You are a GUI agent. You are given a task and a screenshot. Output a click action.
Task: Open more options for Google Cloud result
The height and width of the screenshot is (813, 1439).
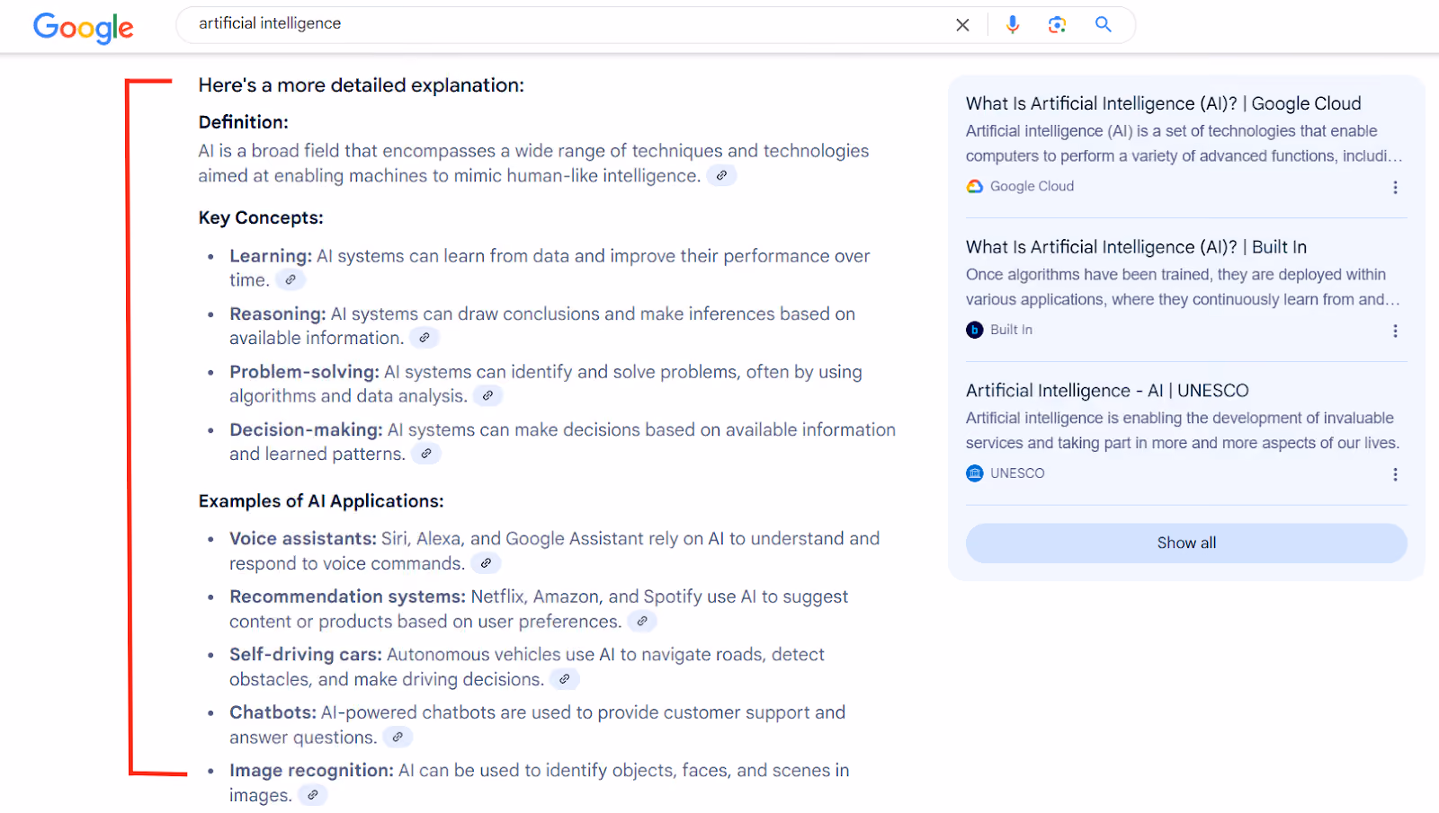(1395, 187)
